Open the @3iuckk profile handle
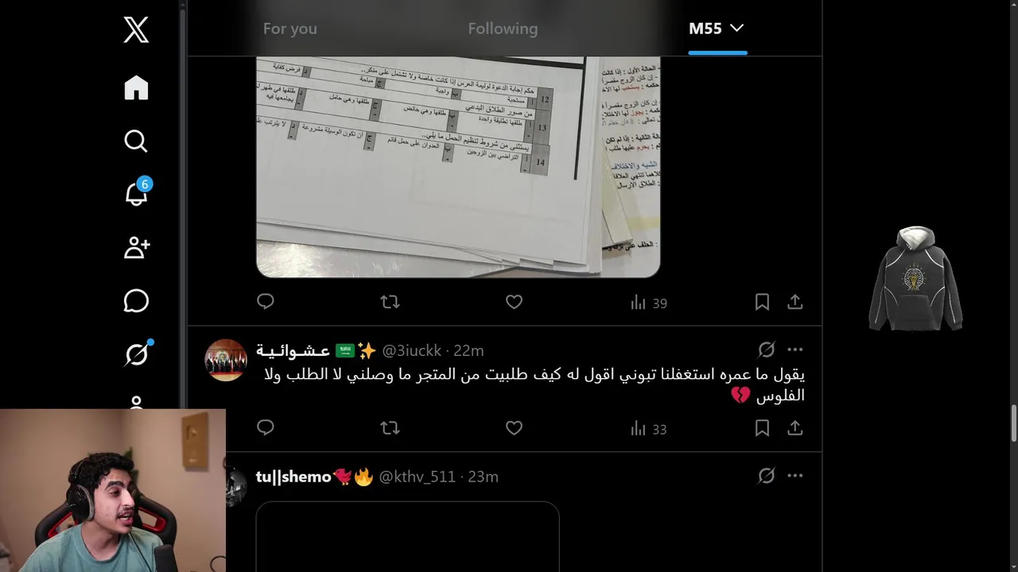The height and width of the screenshot is (572, 1018). click(411, 350)
